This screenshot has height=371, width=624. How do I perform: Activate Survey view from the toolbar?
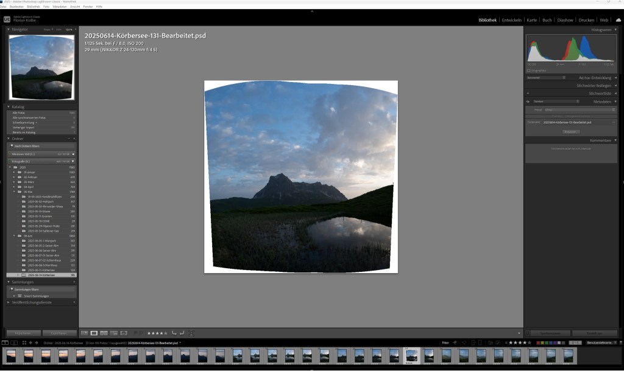[x=113, y=333]
